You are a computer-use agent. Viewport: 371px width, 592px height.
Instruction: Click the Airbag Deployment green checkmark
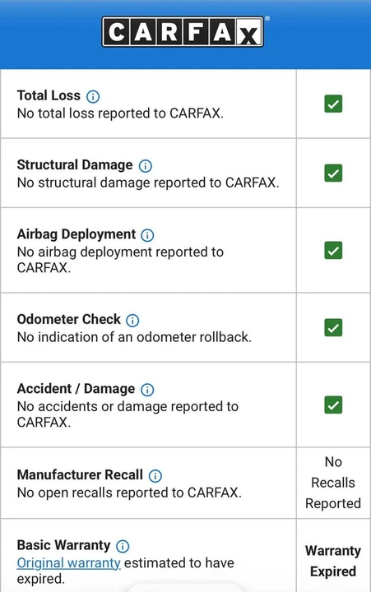(x=333, y=250)
